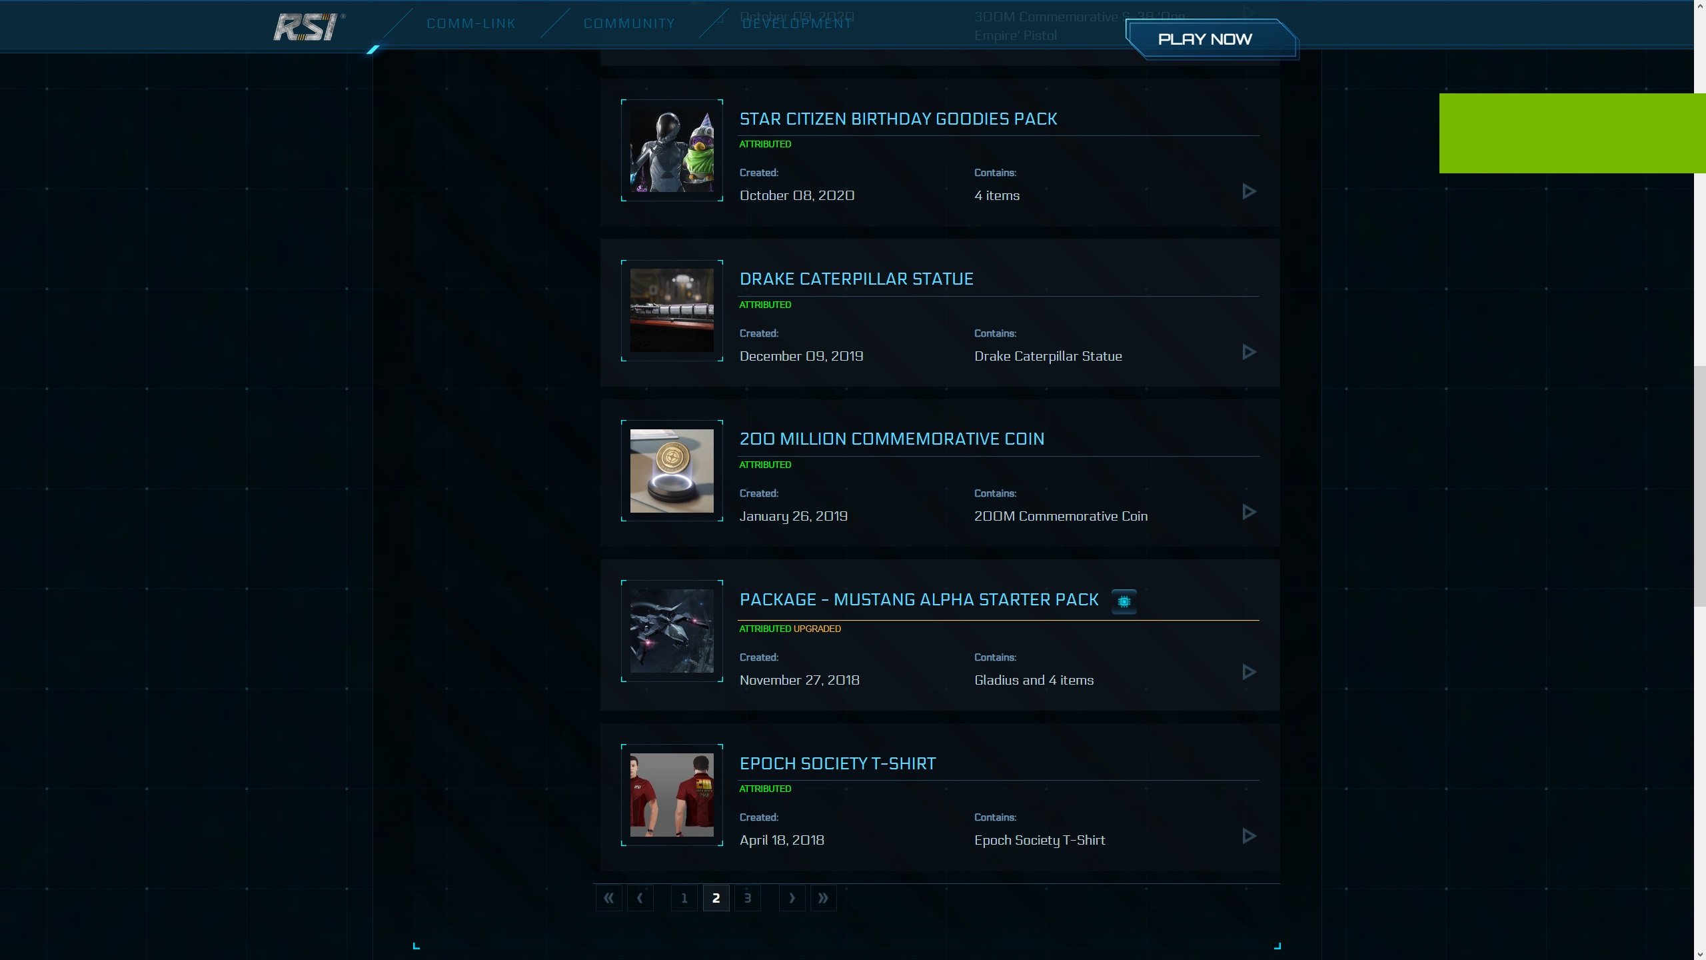Select current page 2

click(716, 898)
